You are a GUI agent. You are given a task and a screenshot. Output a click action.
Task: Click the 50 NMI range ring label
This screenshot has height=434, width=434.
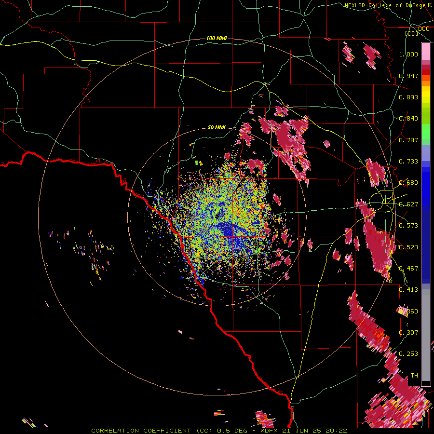(x=217, y=127)
